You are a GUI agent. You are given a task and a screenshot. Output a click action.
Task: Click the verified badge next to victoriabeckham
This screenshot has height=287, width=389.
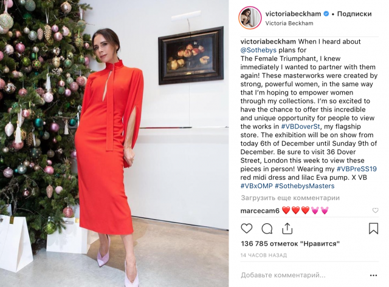pyautogui.click(x=326, y=14)
